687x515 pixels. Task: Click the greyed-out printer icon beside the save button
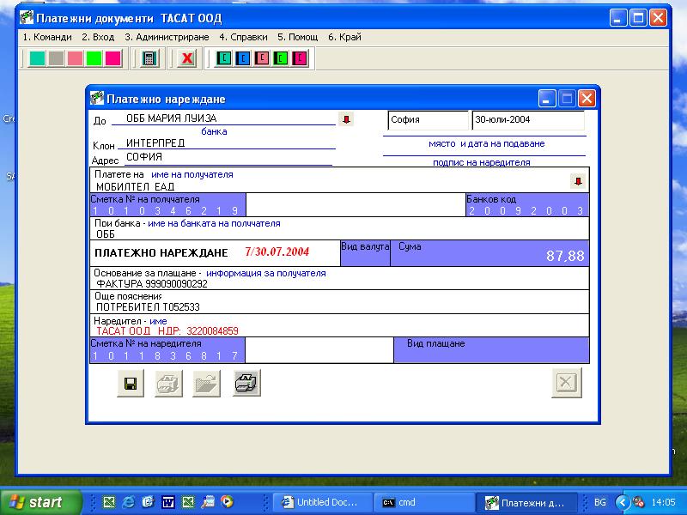tap(168, 384)
